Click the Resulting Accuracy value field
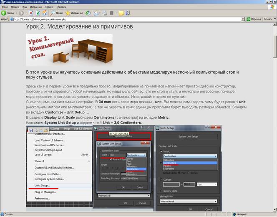The width and height of the screenshot is (277, 217). tap(133, 179)
